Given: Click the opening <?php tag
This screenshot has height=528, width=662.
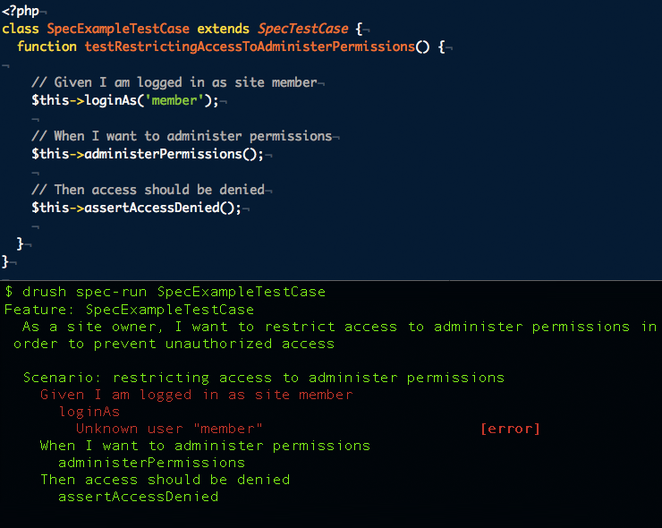Looking at the screenshot, I should 20,12.
